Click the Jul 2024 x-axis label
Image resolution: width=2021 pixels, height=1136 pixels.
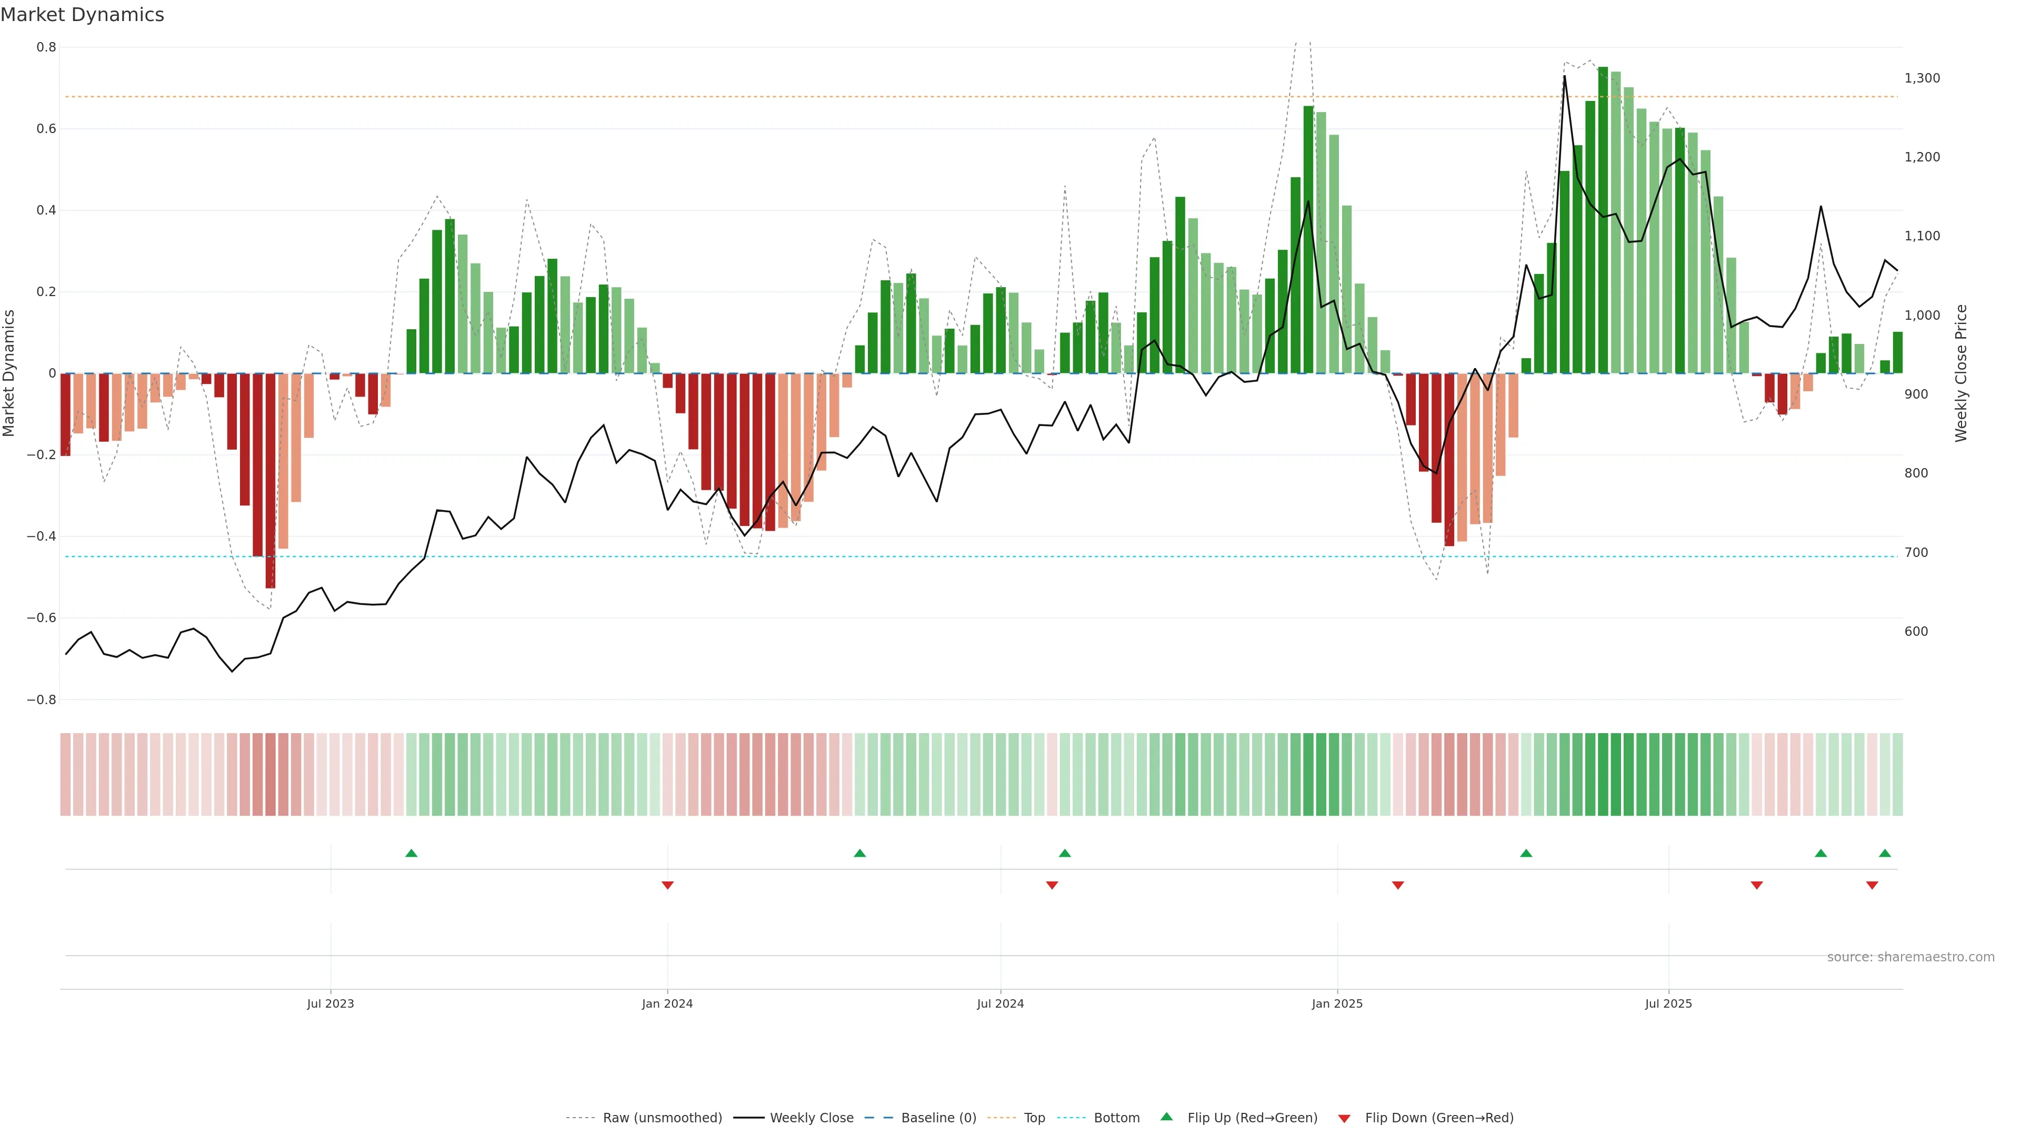click(x=1001, y=1003)
